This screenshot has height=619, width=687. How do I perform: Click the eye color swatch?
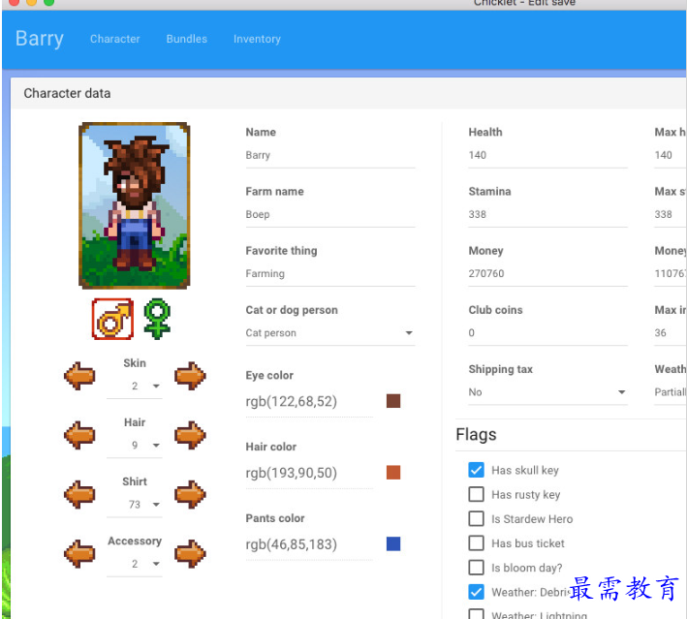point(393,401)
